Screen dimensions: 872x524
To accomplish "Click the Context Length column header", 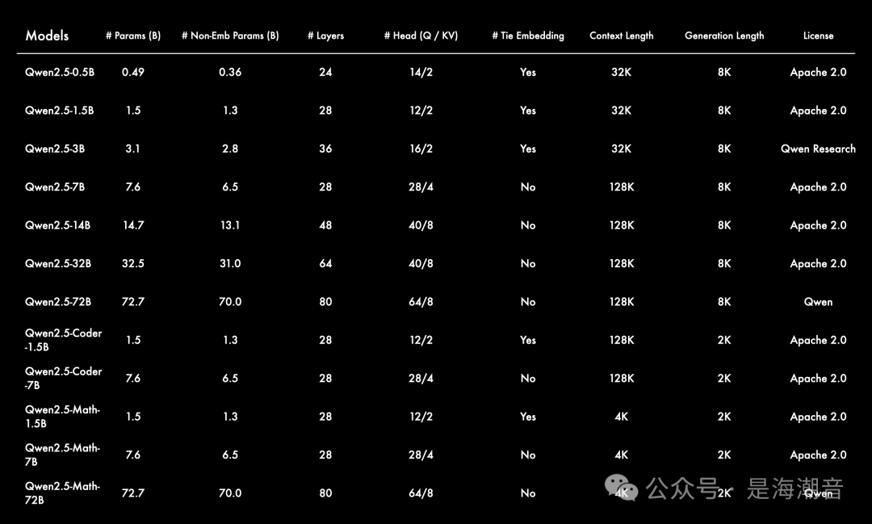I will (x=622, y=36).
